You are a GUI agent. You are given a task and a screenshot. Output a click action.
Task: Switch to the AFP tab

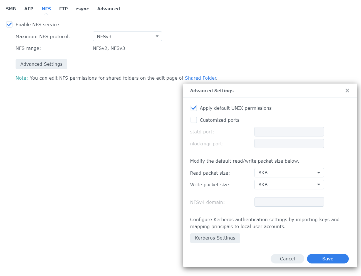(29, 9)
